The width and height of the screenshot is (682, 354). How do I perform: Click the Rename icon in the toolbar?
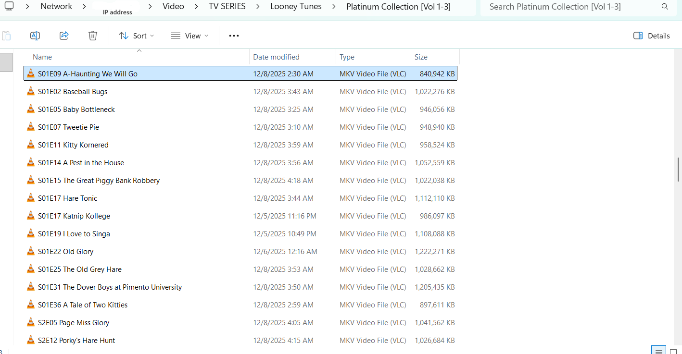[x=35, y=36]
